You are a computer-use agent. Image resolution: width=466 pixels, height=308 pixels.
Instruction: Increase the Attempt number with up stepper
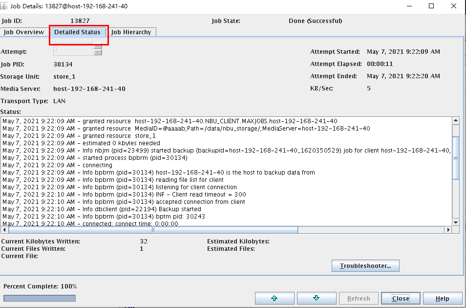98,46
